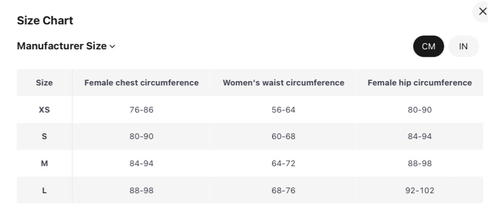The height and width of the screenshot is (206, 488).
Task: Click the chevron beside Manufacturer Size
Action: click(x=113, y=46)
